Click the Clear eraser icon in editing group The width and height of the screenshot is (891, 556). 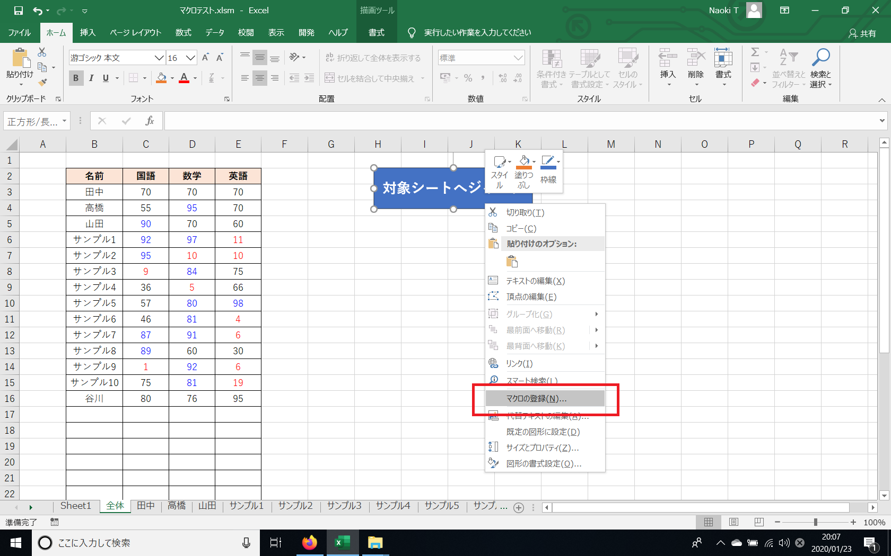pyautogui.click(x=755, y=83)
